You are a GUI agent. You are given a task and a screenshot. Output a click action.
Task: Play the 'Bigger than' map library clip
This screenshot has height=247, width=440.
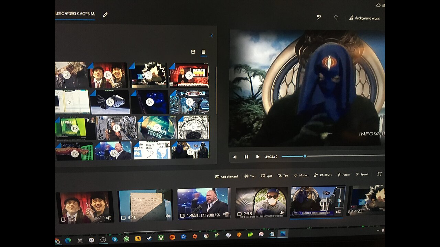[x=152, y=152]
